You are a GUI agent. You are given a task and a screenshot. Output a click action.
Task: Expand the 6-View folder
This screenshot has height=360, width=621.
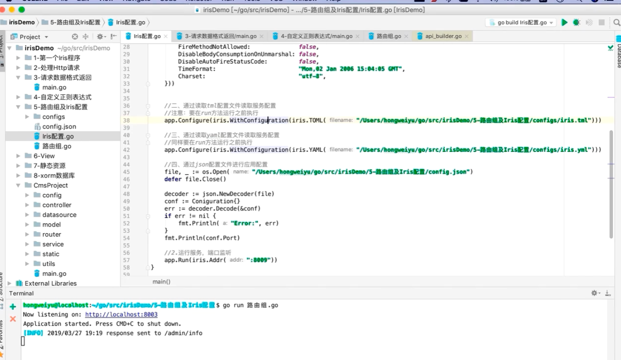18,156
